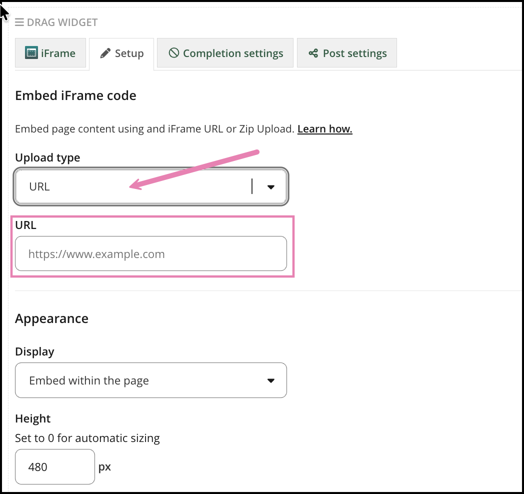Image resolution: width=524 pixels, height=494 pixels.
Task: Click the Height pixel value field
Action: [x=55, y=467]
